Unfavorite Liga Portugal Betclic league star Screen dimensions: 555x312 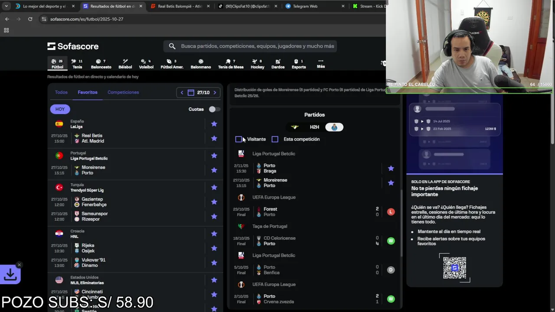click(214, 156)
